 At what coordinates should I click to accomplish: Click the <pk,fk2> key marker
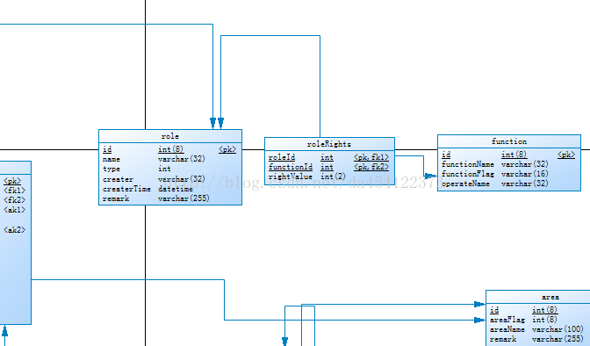[x=371, y=167]
